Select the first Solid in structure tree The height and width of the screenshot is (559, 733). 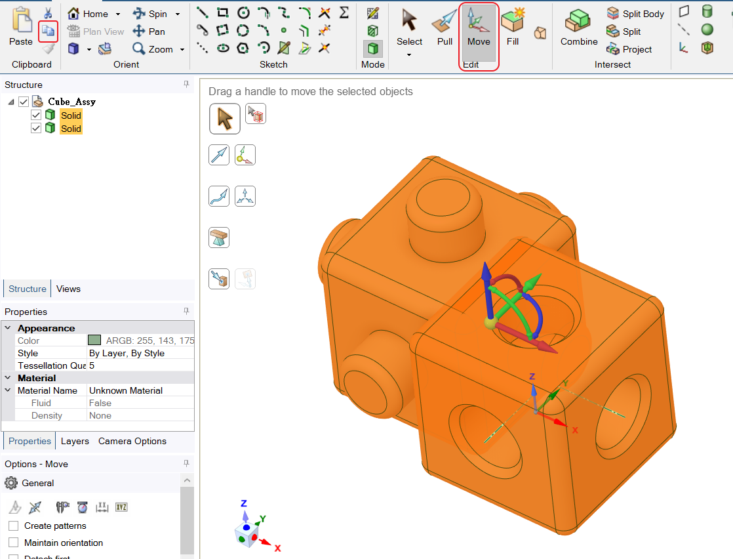[71, 115]
